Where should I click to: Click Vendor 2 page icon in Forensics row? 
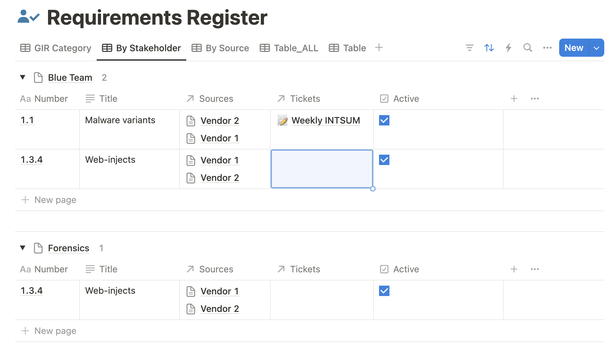click(191, 309)
